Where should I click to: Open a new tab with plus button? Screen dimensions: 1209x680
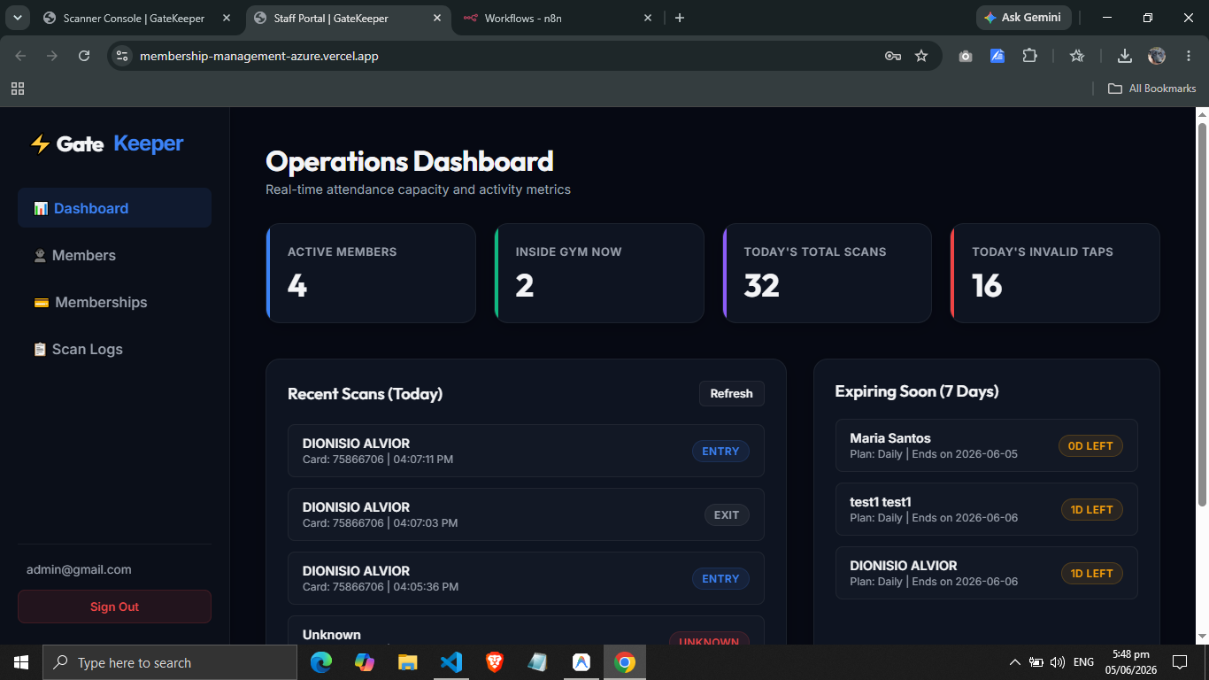coord(680,18)
